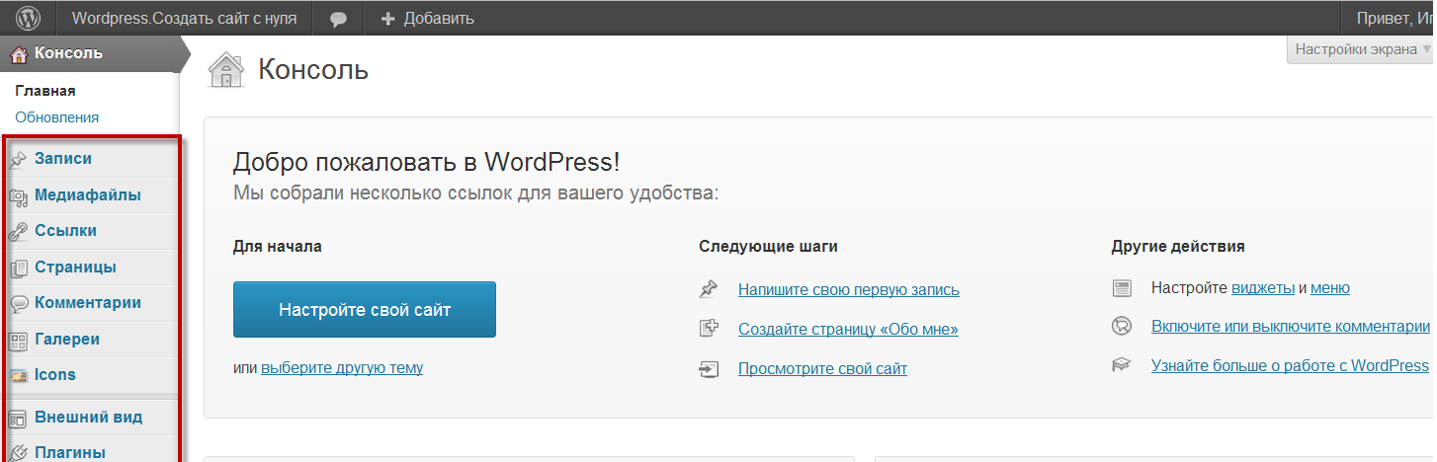Open the Обновления submenu item

point(56,117)
